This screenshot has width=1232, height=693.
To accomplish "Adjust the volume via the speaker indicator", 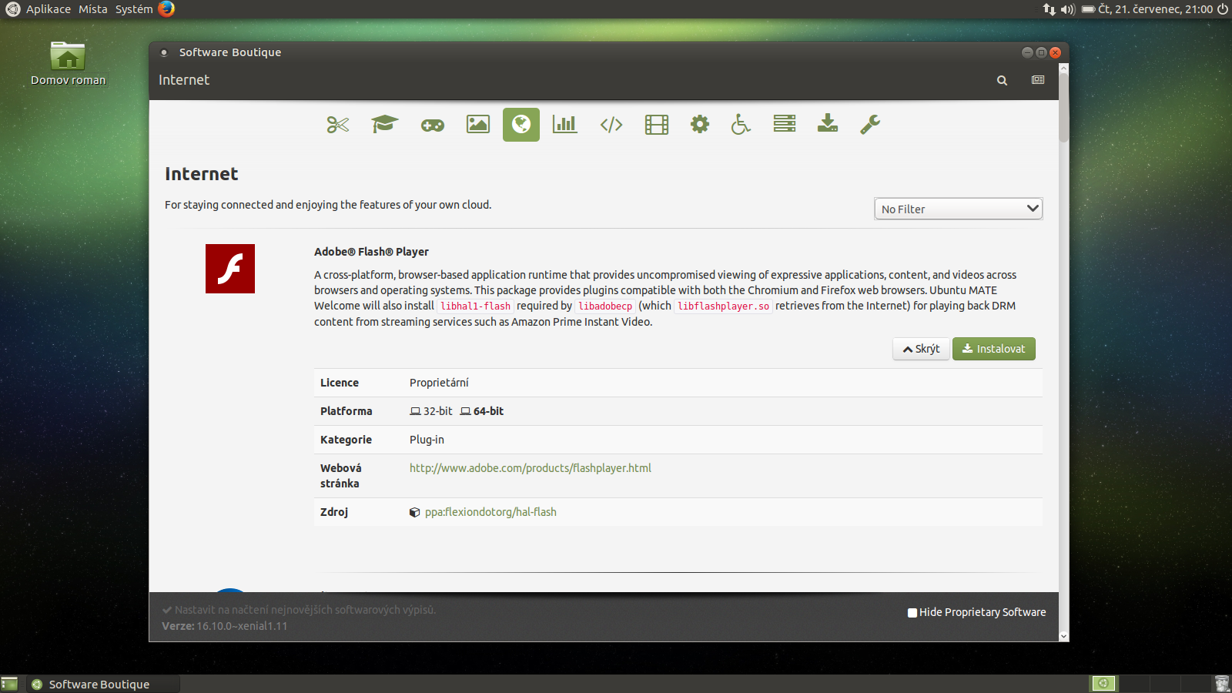I will click(1066, 9).
